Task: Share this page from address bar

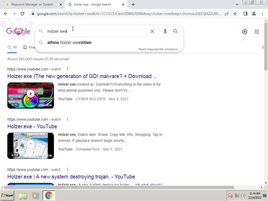Action: [227, 14]
